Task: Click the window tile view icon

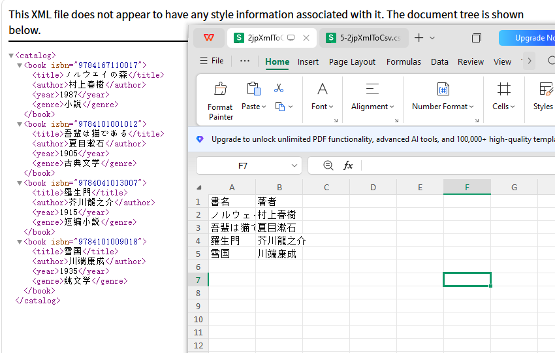Action: click(477, 38)
